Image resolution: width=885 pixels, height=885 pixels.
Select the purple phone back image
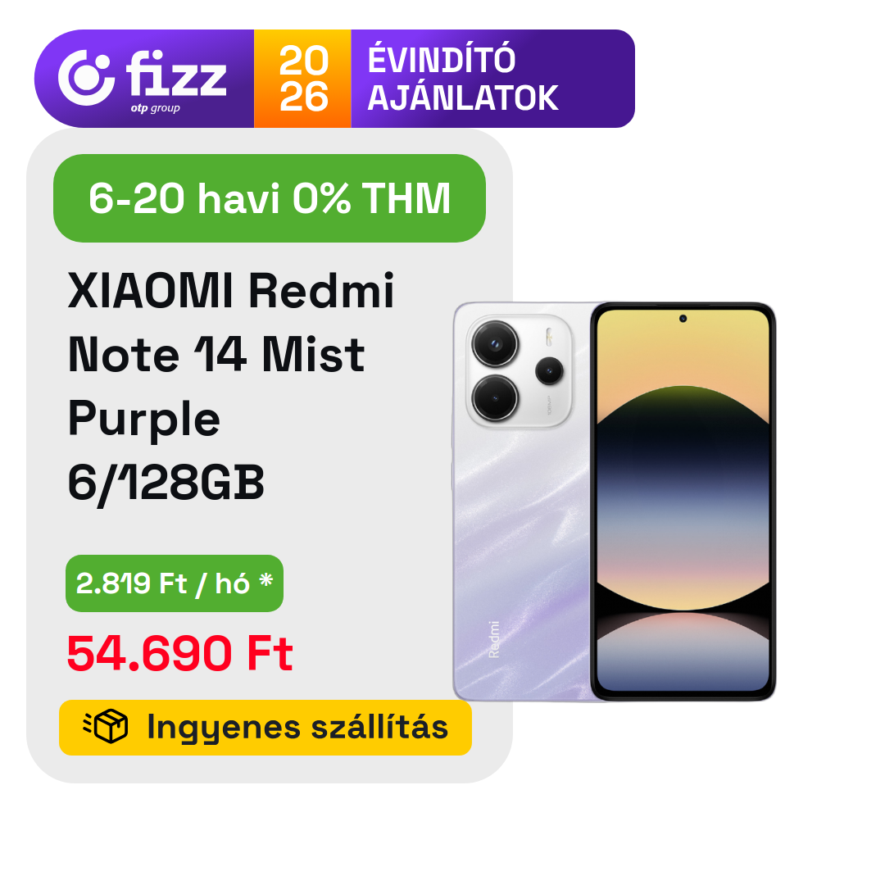(x=523, y=501)
